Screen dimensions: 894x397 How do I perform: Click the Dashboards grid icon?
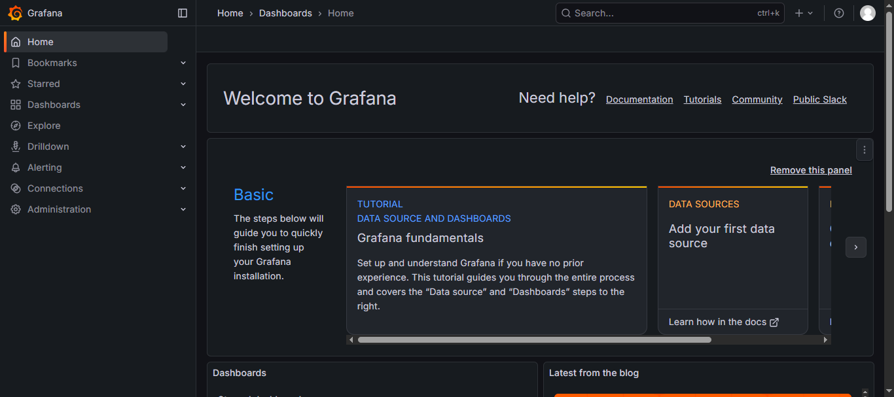coord(16,105)
